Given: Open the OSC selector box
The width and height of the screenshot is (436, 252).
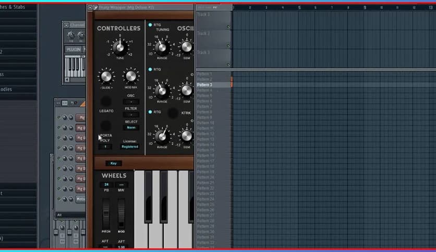Looking at the screenshot, I should point(131,102).
